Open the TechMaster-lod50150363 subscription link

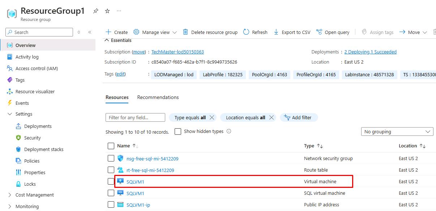[178, 52]
